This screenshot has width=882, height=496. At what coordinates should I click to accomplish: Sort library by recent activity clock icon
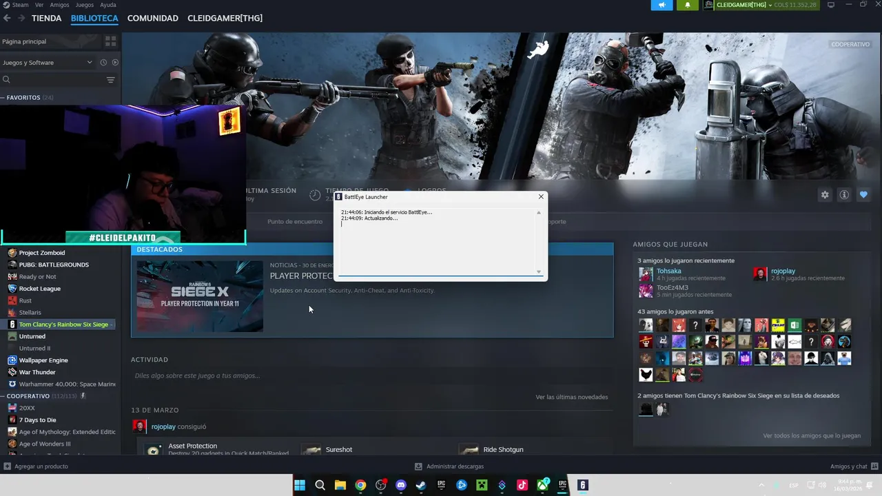point(103,62)
